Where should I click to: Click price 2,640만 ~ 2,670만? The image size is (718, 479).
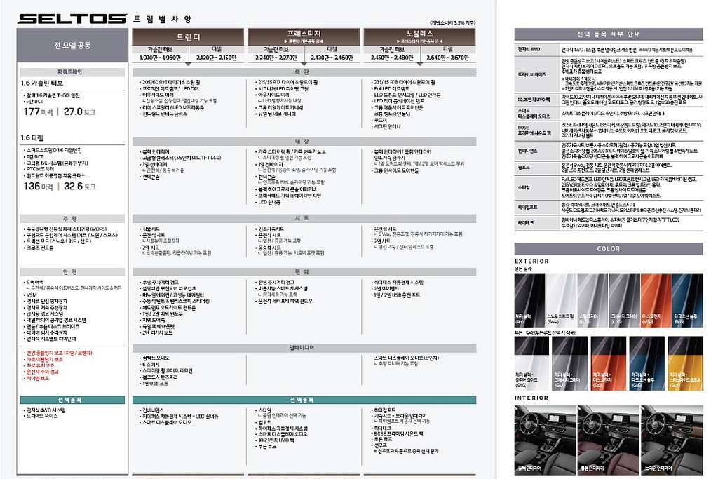pyautogui.click(x=448, y=58)
